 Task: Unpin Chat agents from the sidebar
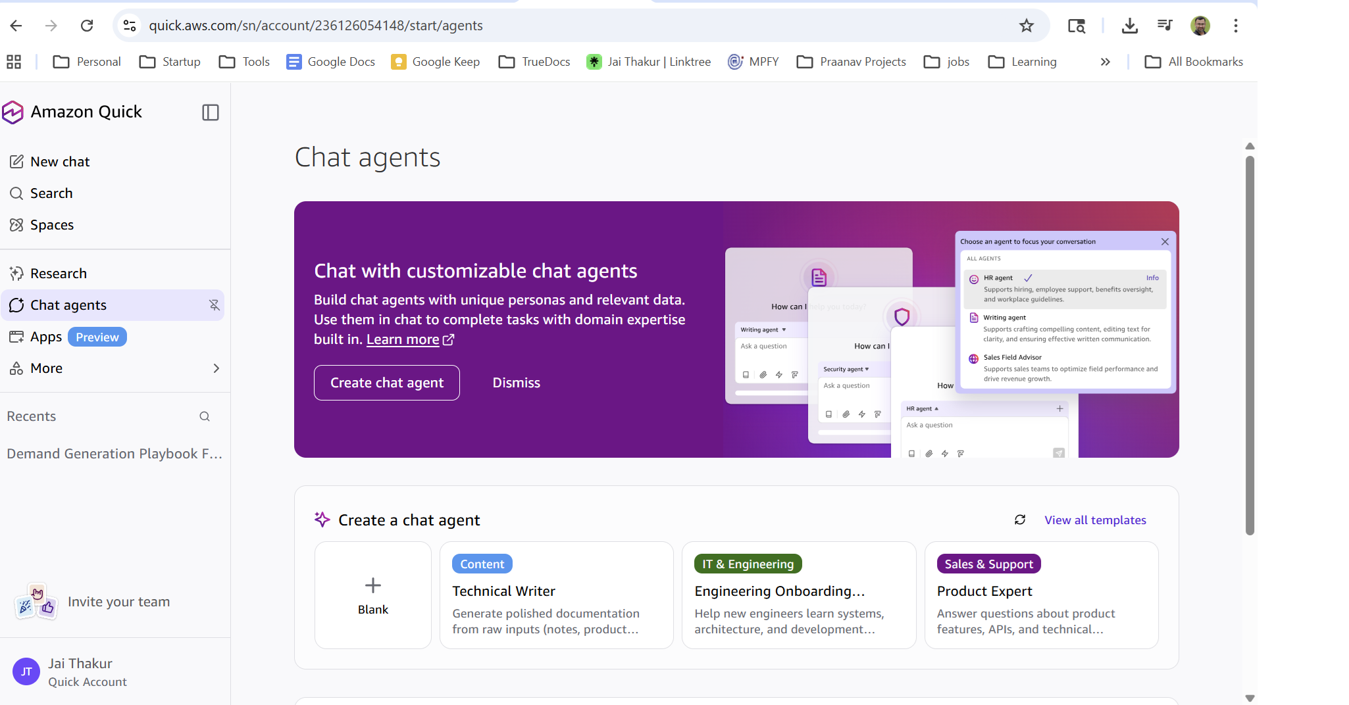pyautogui.click(x=215, y=305)
